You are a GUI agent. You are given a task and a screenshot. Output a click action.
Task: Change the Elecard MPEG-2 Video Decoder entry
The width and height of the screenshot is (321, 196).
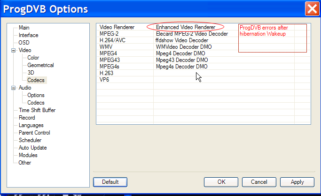pyautogui.click(x=191, y=34)
